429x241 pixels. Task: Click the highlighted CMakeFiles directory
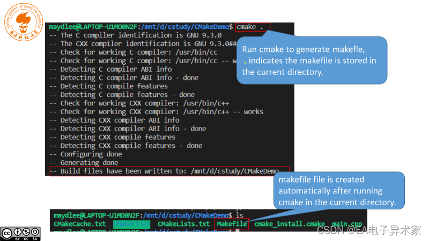click(x=131, y=224)
